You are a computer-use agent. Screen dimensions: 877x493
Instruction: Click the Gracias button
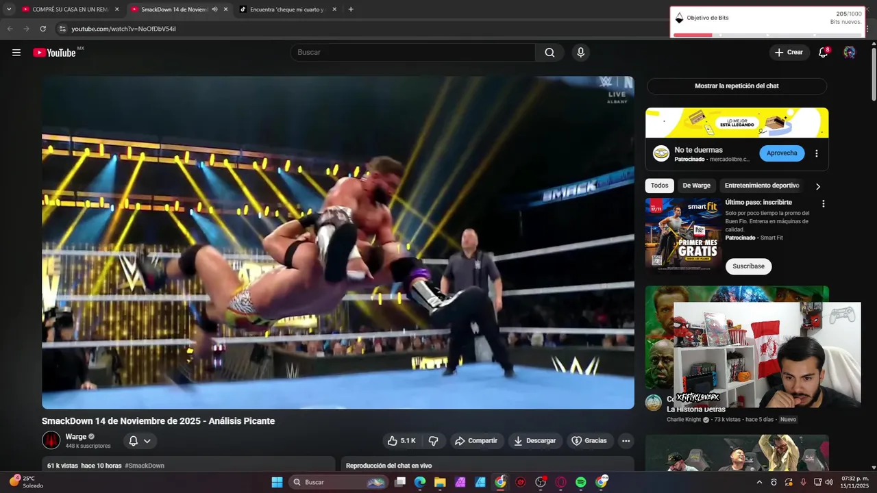pos(589,441)
